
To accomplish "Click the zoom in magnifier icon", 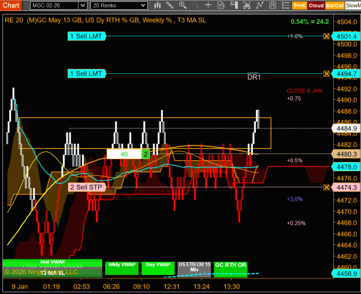I will point(183,5).
